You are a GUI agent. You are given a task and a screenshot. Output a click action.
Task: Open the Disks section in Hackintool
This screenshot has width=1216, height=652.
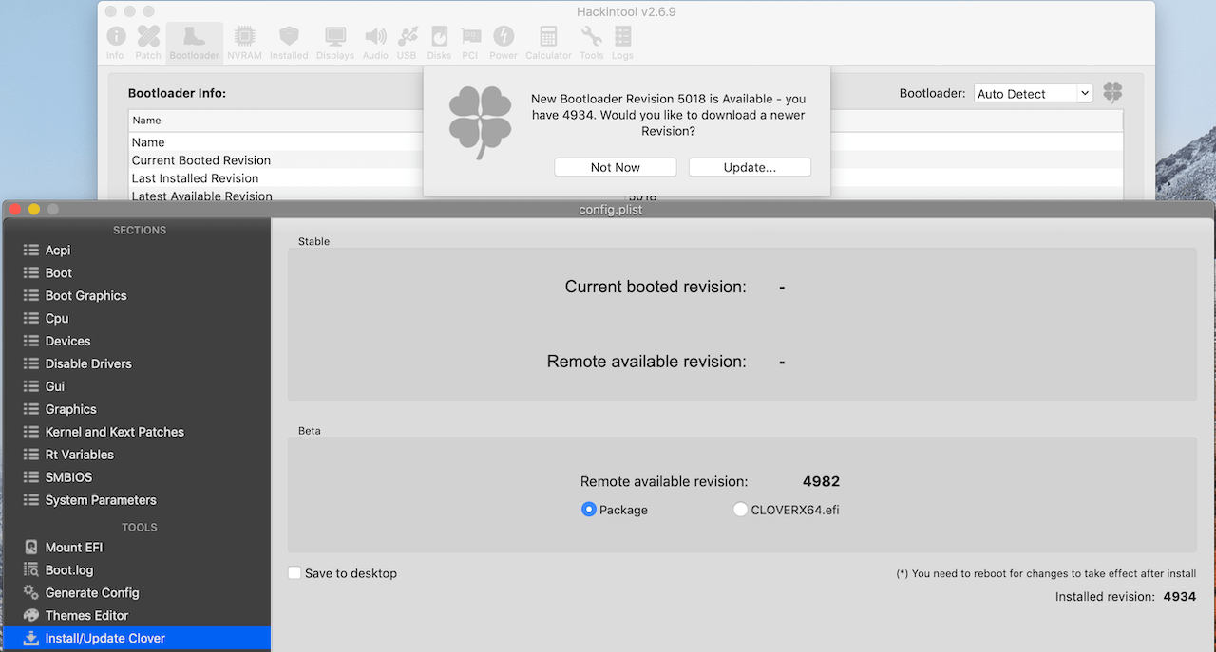[439, 43]
